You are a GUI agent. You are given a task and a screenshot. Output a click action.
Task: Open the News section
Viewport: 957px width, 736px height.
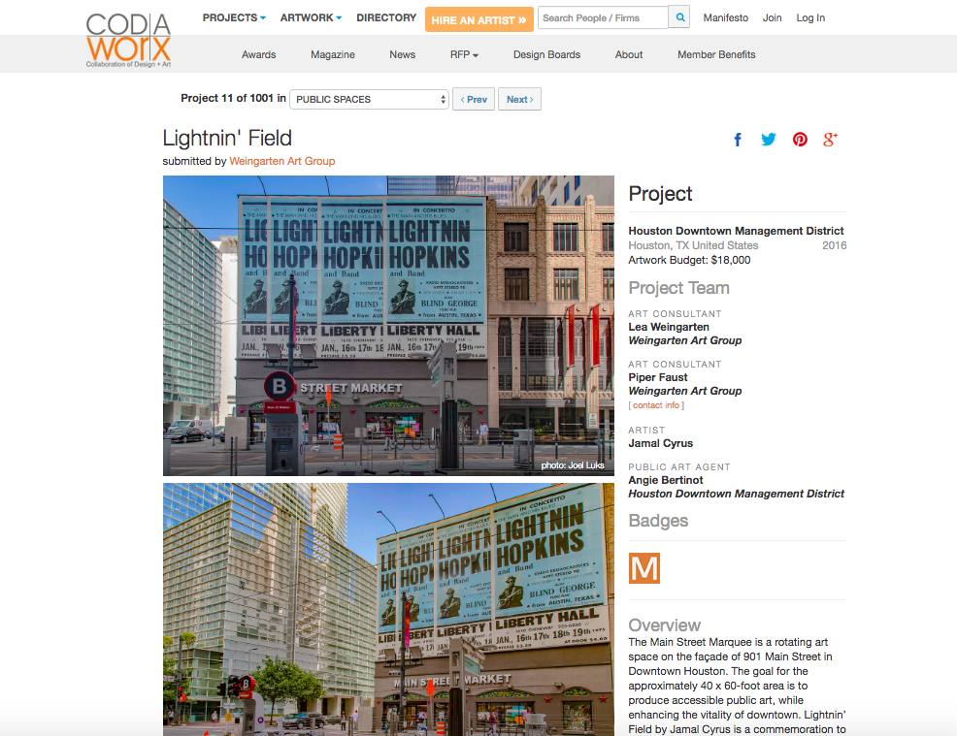coord(402,54)
